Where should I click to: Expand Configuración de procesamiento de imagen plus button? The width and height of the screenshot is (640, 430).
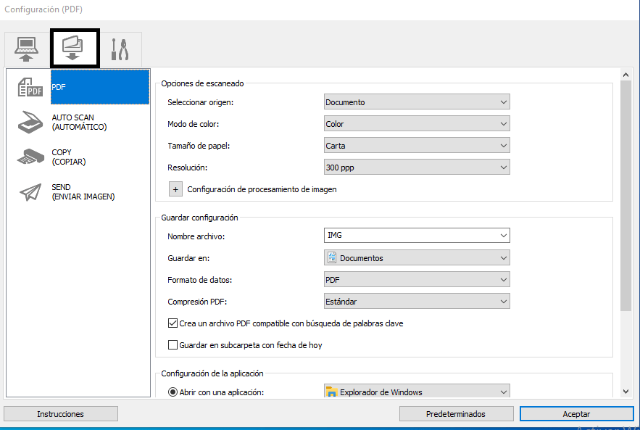click(175, 189)
